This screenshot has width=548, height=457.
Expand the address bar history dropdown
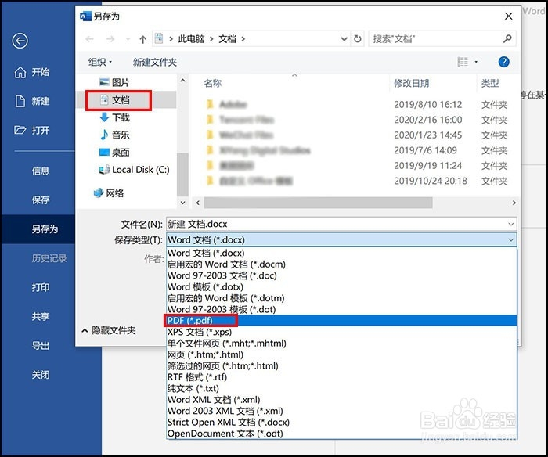pyautogui.click(x=344, y=39)
